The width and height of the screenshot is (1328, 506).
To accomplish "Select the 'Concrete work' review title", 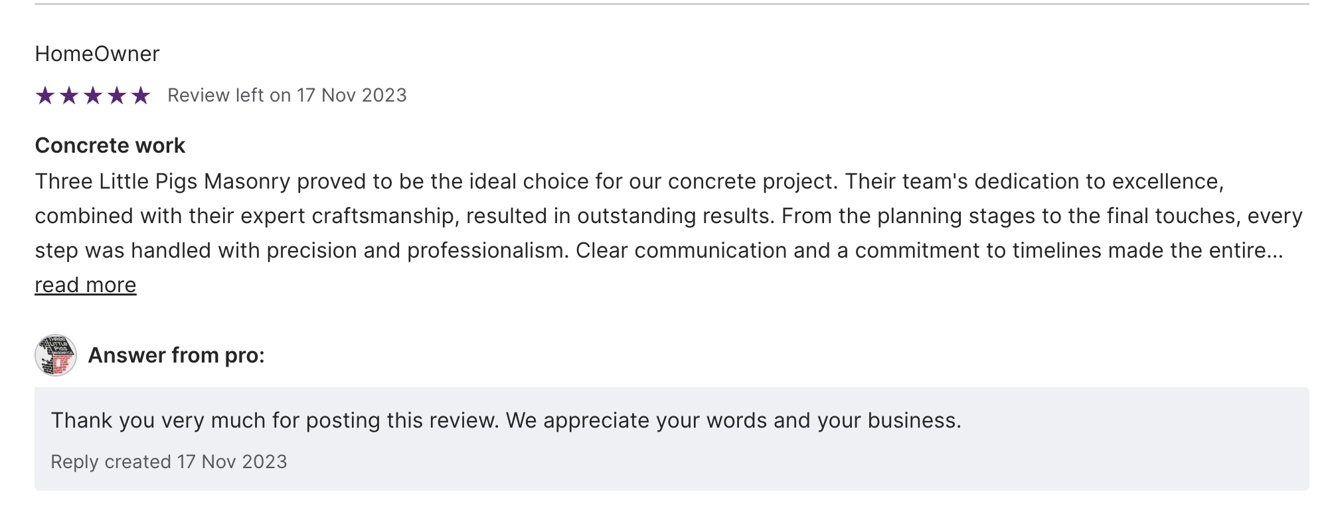I will pos(110,145).
